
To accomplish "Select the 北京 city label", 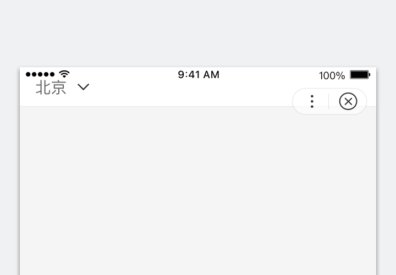I will (51, 88).
